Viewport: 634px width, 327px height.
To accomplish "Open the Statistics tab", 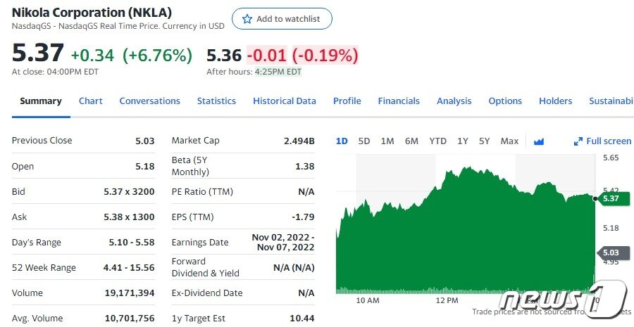I will (216, 101).
